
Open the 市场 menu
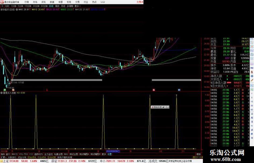35,2
